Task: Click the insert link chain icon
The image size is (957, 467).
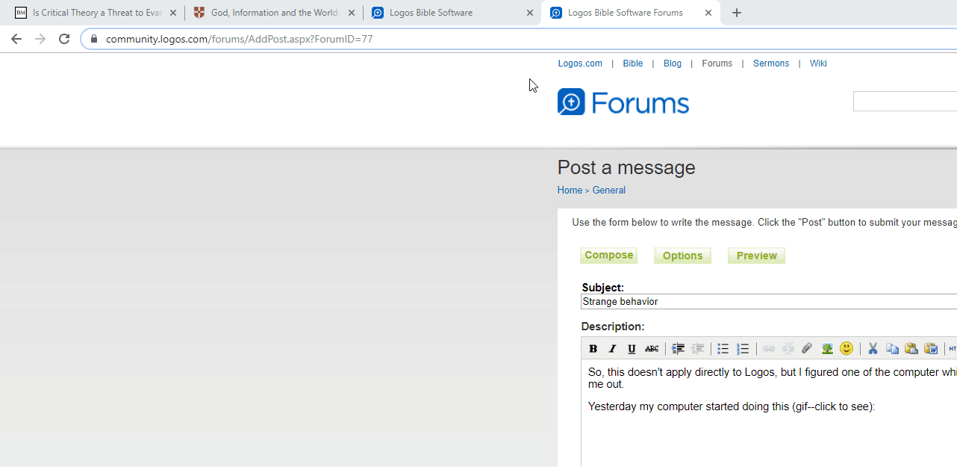Action: click(x=768, y=349)
